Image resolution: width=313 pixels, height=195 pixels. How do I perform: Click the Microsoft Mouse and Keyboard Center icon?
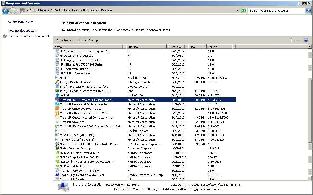click(x=57, y=104)
